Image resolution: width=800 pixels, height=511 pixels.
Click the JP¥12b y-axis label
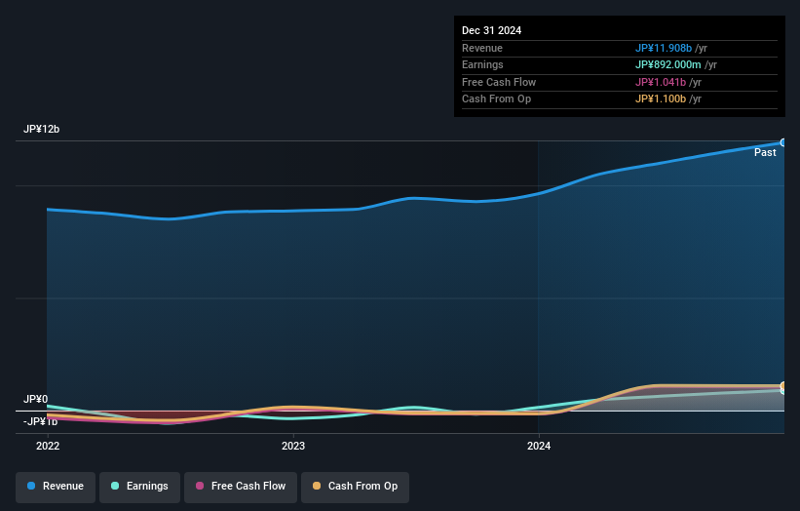point(41,129)
